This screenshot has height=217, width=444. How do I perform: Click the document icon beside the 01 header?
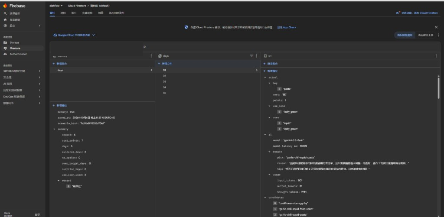tap(265, 56)
